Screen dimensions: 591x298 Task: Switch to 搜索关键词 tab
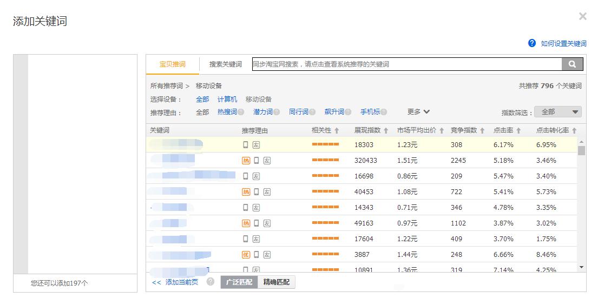pos(226,64)
